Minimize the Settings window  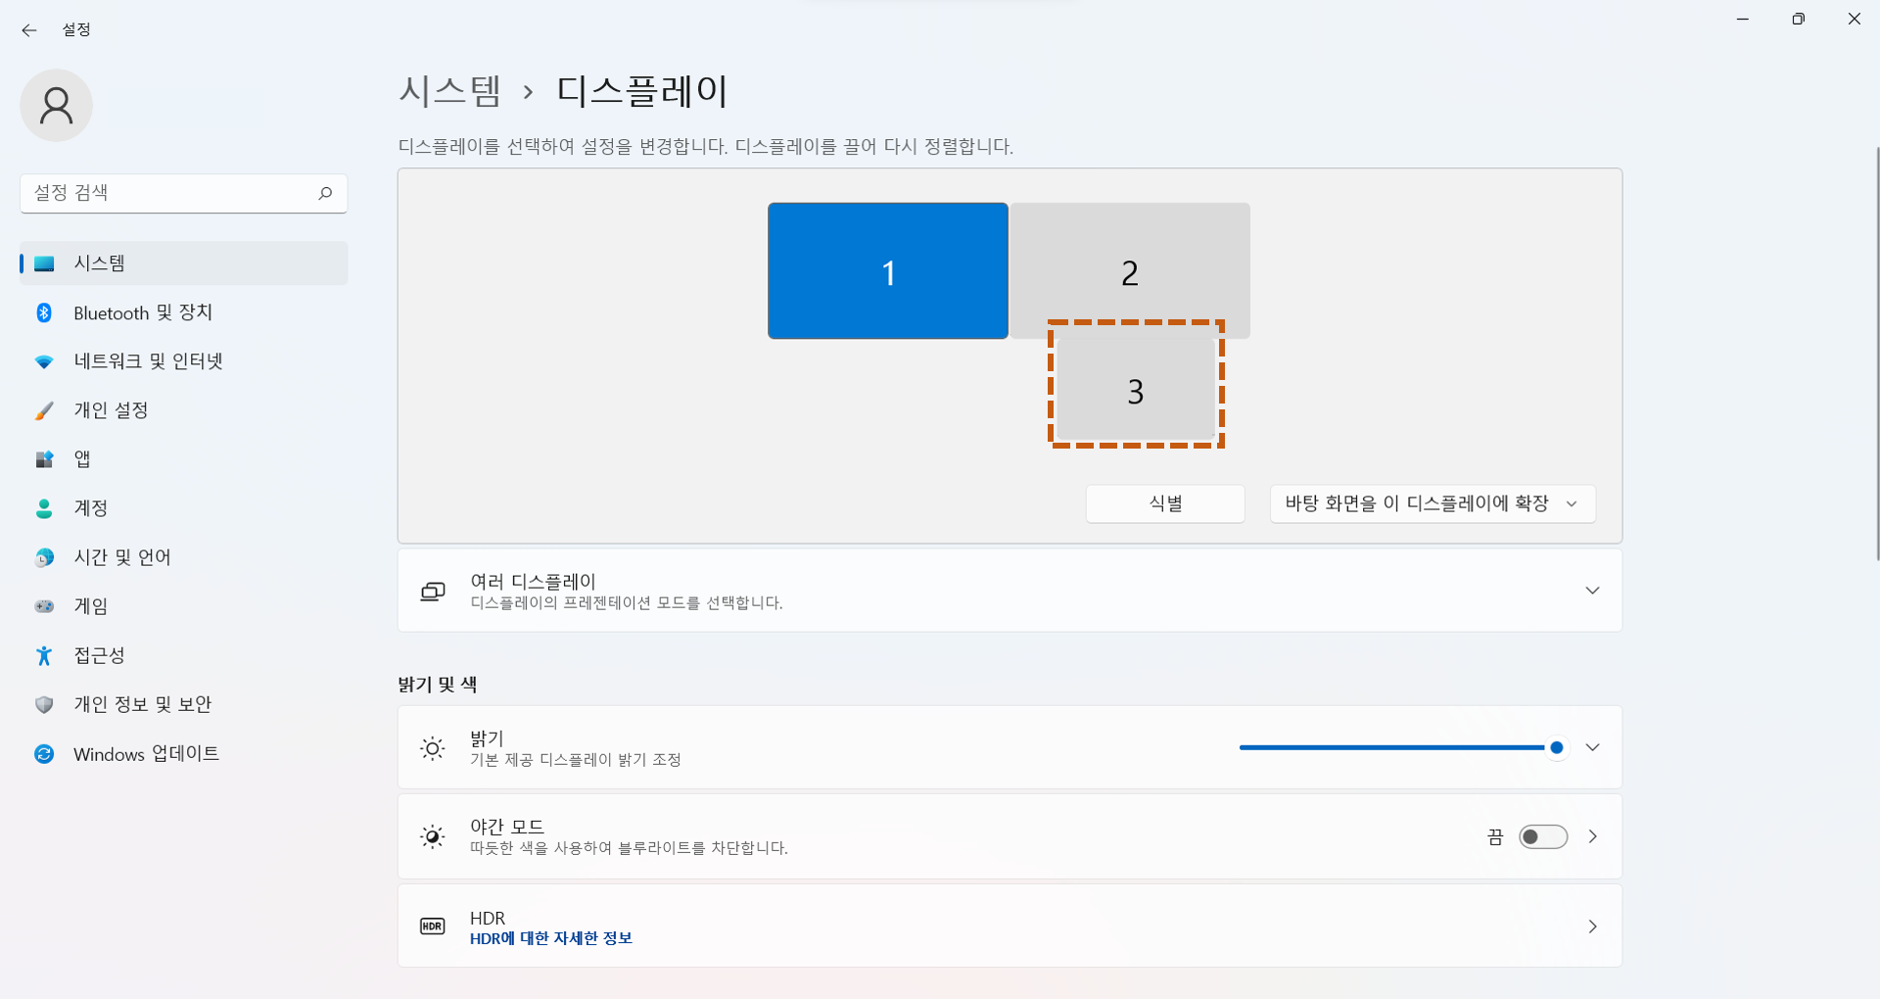[1743, 19]
